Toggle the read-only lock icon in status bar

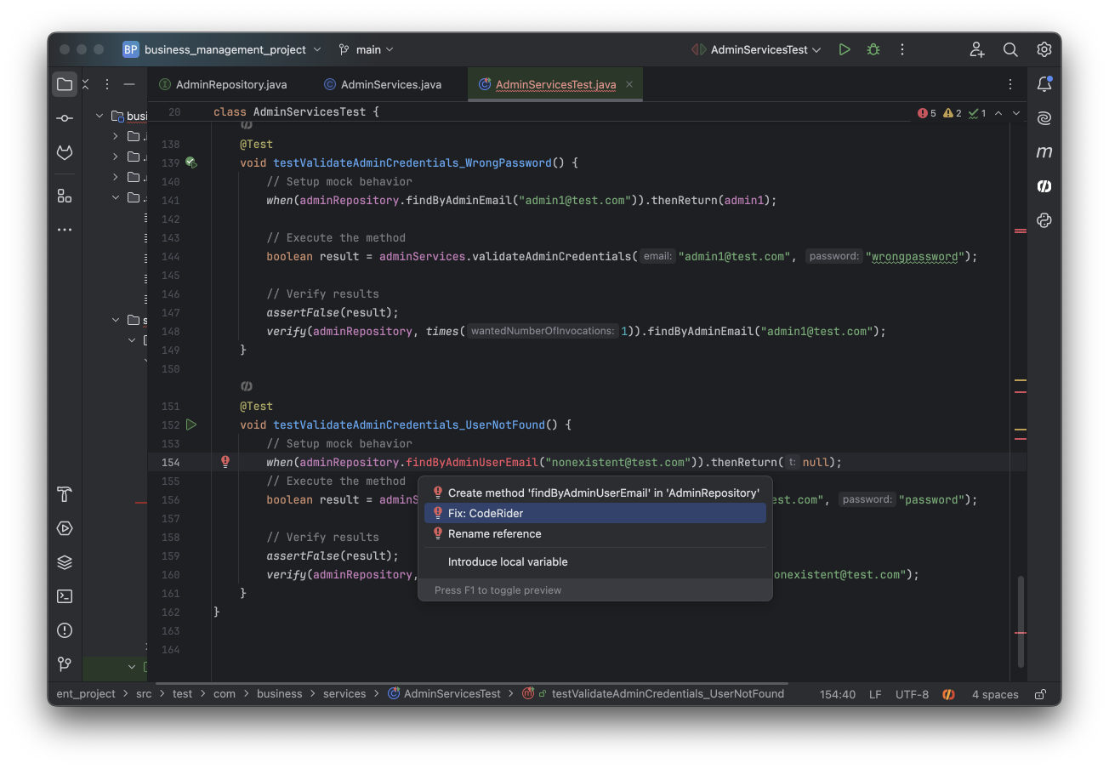(1040, 694)
